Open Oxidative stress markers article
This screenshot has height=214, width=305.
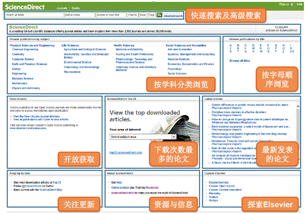click(x=239, y=112)
